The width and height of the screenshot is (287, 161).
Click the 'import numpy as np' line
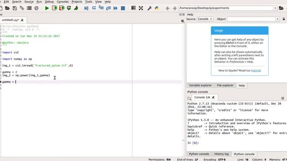[17, 59]
